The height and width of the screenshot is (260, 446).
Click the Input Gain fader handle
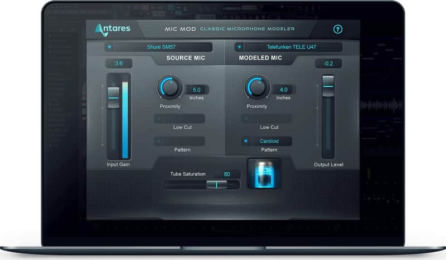pyautogui.click(x=114, y=98)
